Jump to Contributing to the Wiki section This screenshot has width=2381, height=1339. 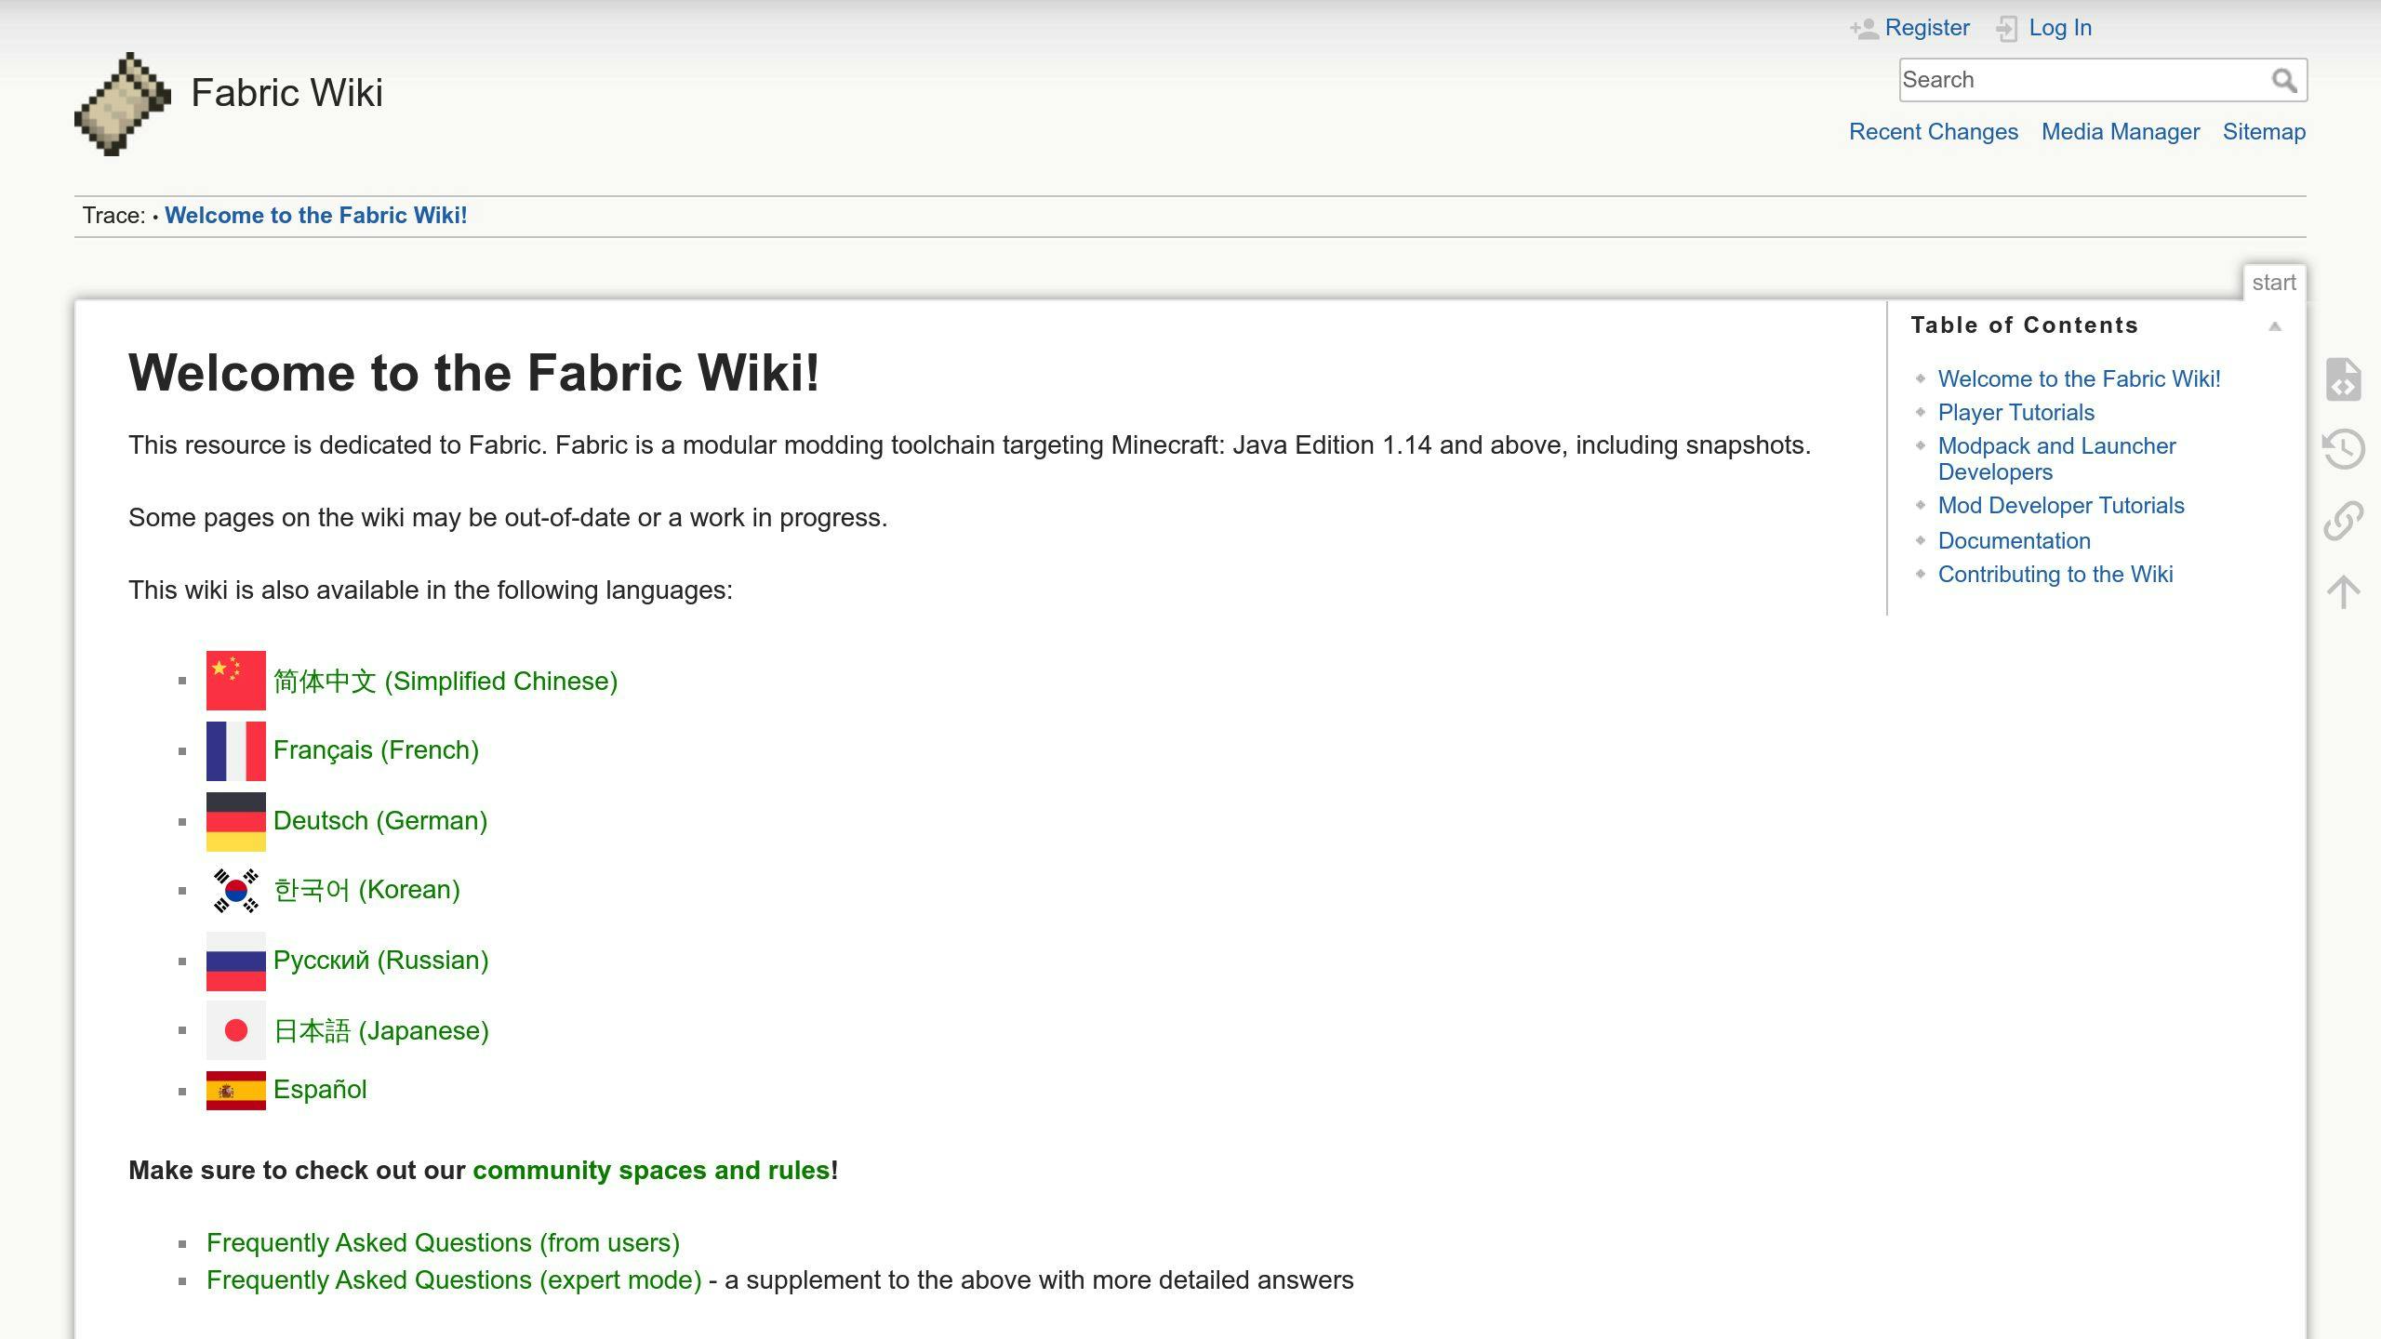[2055, 575]
